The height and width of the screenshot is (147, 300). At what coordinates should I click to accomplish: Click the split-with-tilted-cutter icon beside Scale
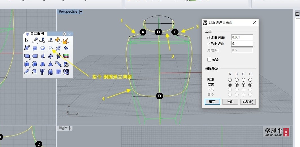pos(43,40)
